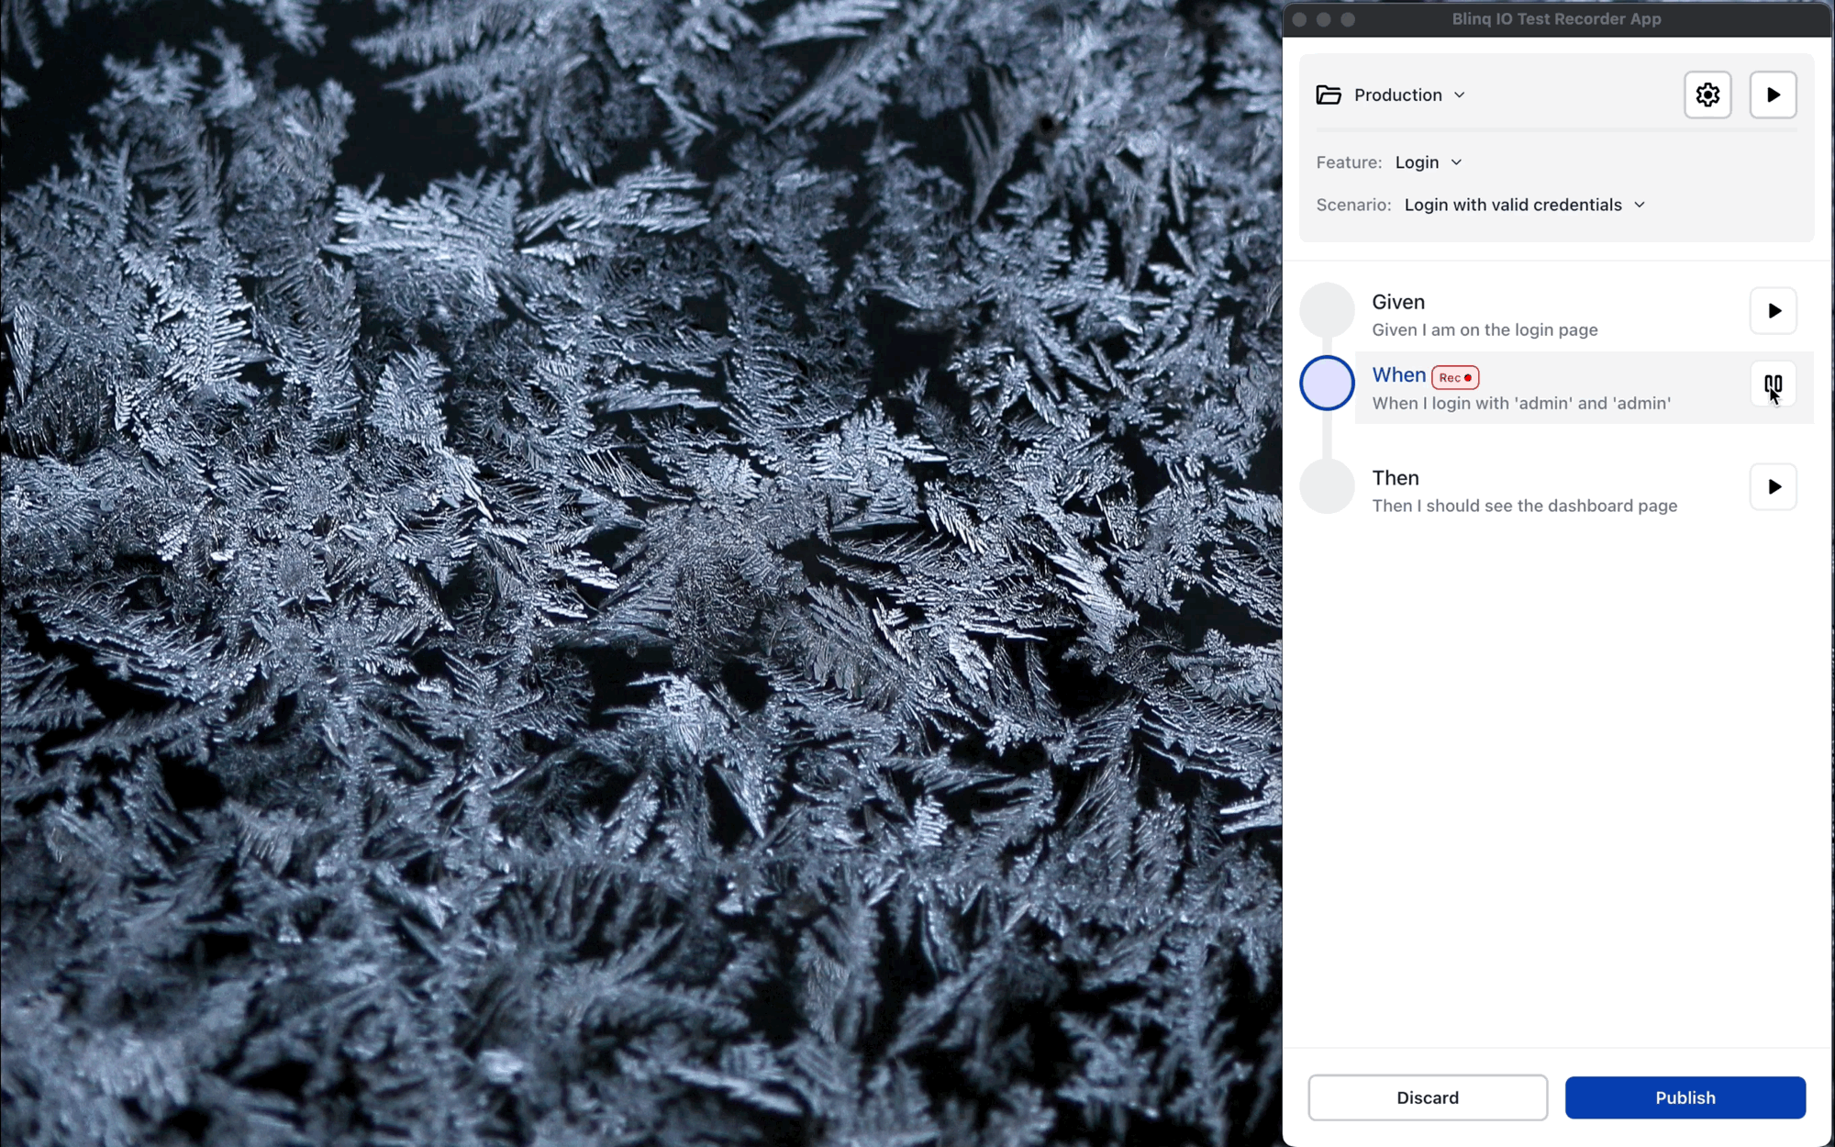Toggle active state of Given step circle
Viewport: 1835px width, 1147px height.
click(1327, 309)
